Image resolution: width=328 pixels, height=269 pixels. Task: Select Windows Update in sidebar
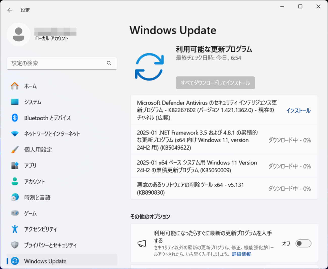coord(62,260)
